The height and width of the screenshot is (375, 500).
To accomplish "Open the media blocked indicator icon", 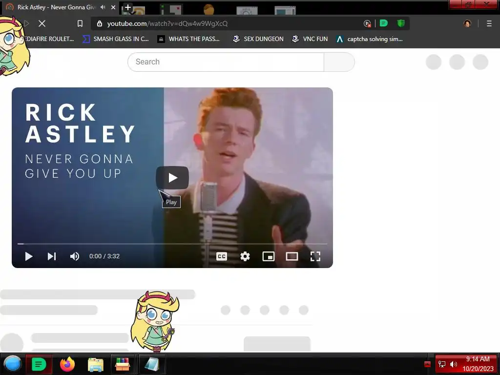I will pyautogui.click(x=367, y=23).
